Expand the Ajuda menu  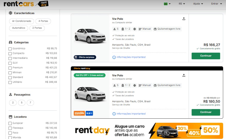tap(198, 4)
